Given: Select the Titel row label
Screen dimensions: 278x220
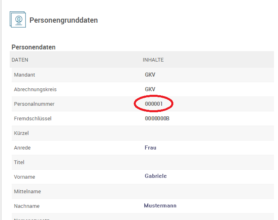Looking at the screenshot, I should pyautogui.click(x=19, y=162).
